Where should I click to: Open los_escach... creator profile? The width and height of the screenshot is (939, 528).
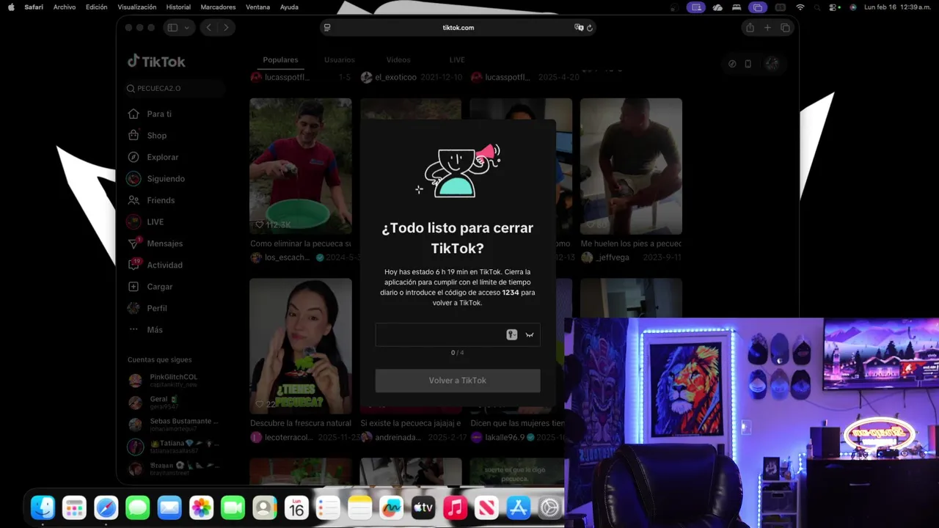(x=288, y=257)
